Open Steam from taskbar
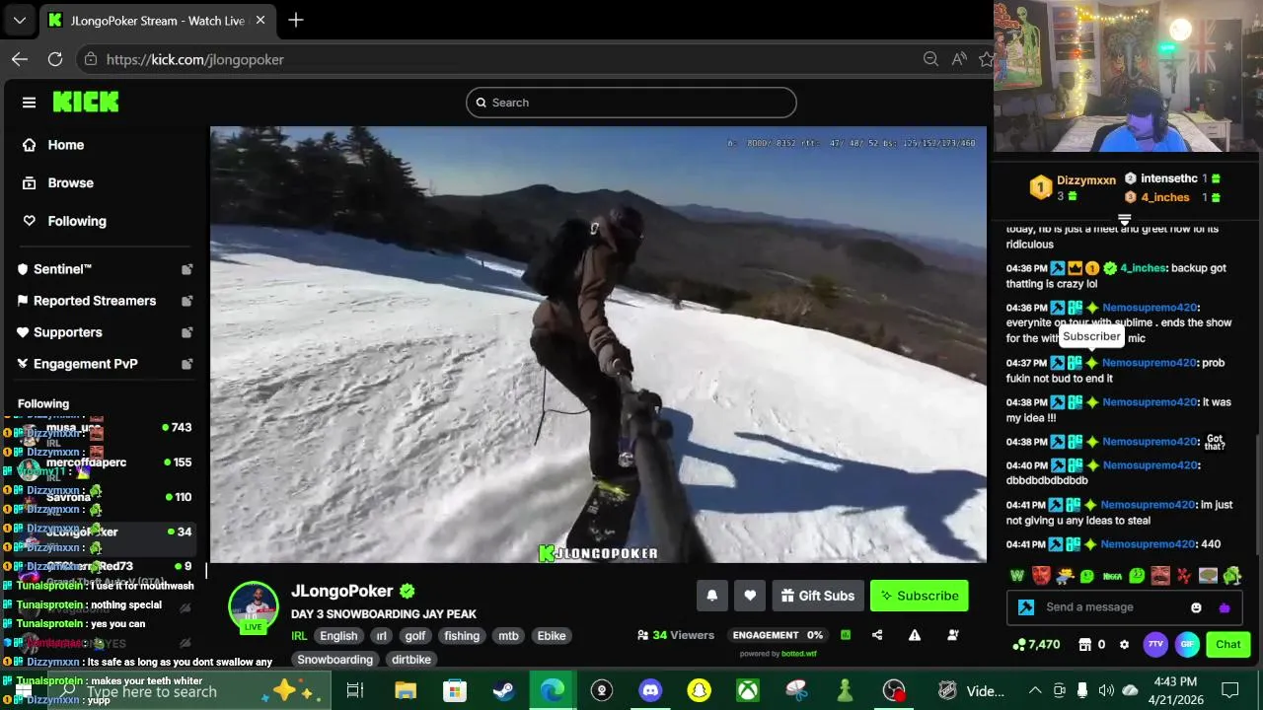Viewport: 1263px width, 710px height. point(503,690)
